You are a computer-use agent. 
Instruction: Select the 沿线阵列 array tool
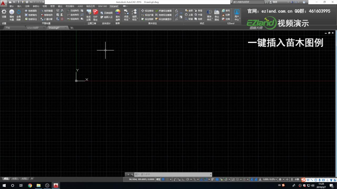pos(73,11)
